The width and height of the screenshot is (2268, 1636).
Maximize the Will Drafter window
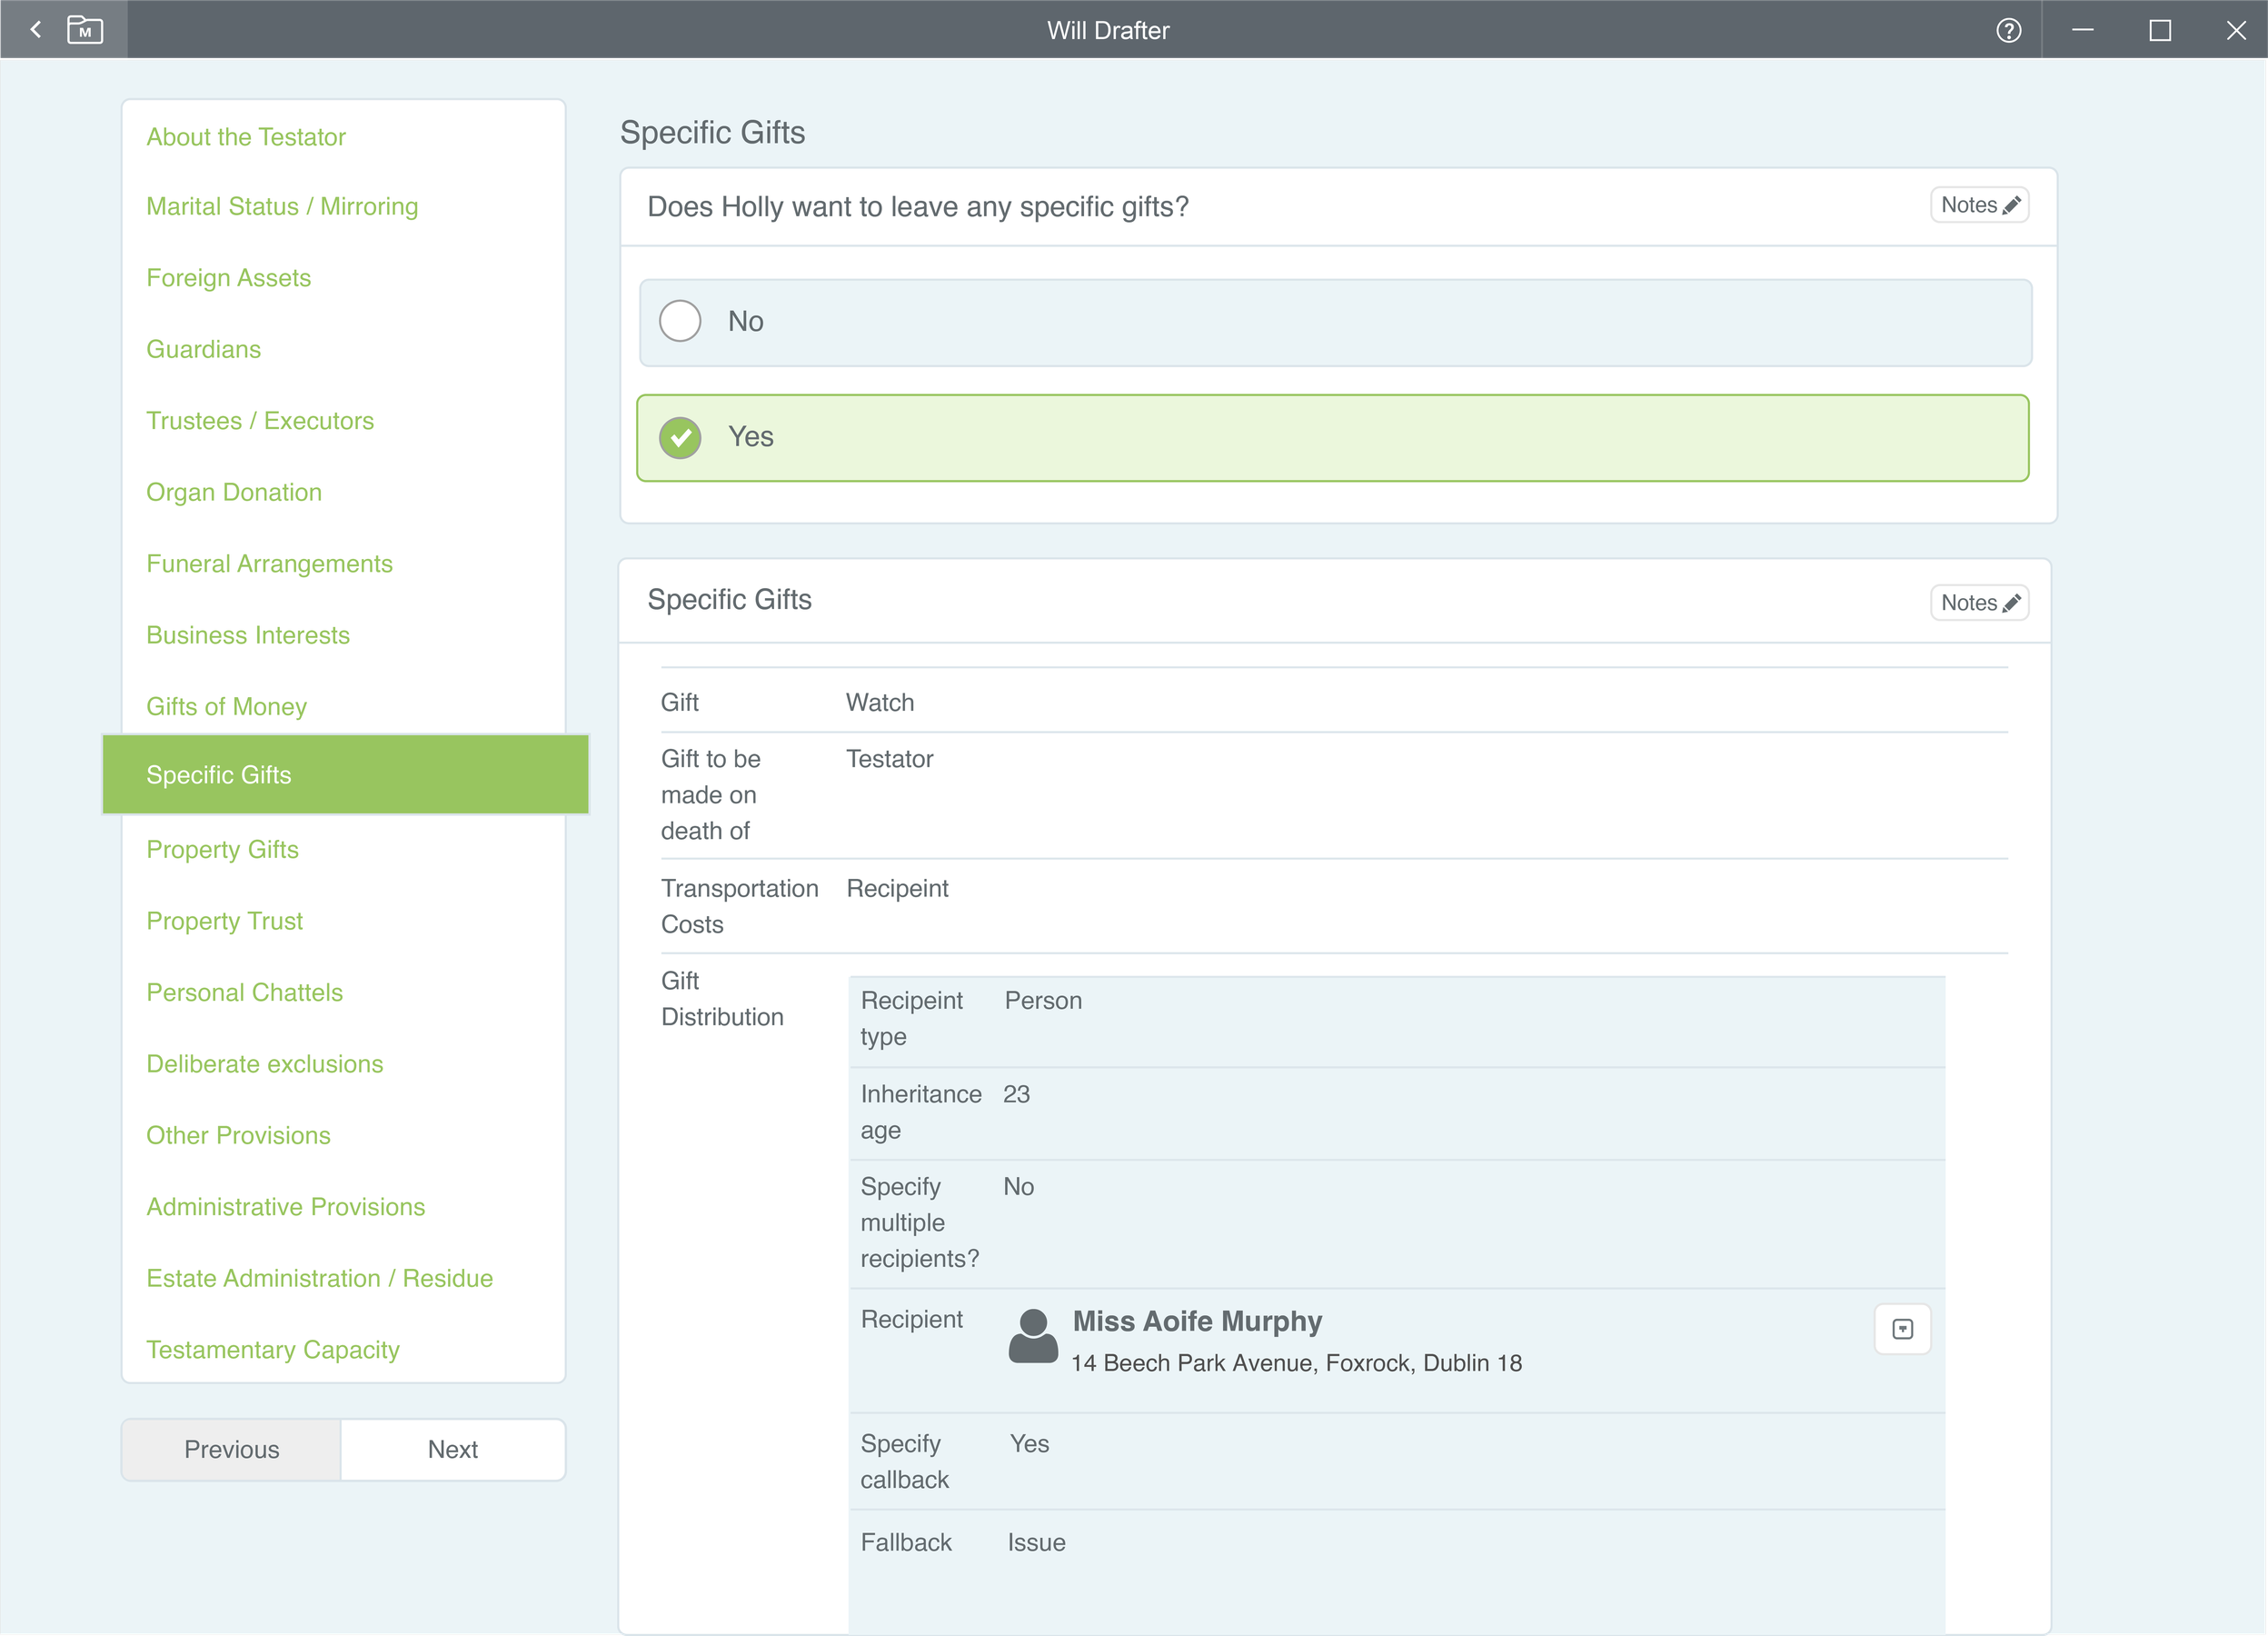2160,30
